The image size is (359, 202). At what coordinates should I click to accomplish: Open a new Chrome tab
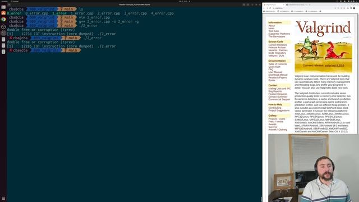click(x=310, y=4)
